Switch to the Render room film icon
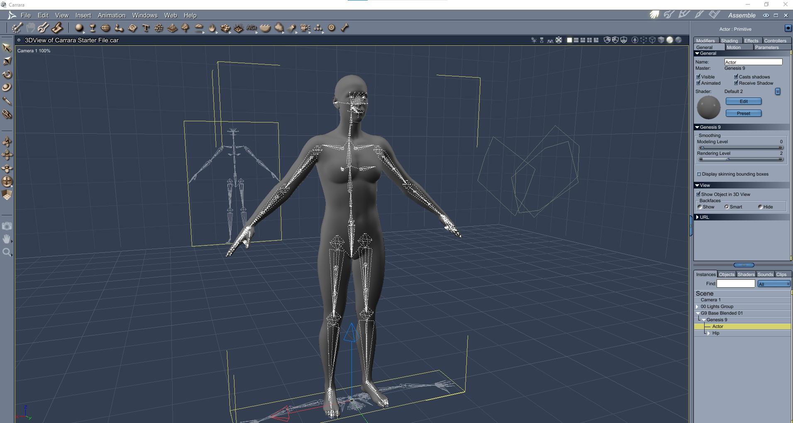Image resolution: width=793 pixels, height=423 pixels. [x=714, y=15]
